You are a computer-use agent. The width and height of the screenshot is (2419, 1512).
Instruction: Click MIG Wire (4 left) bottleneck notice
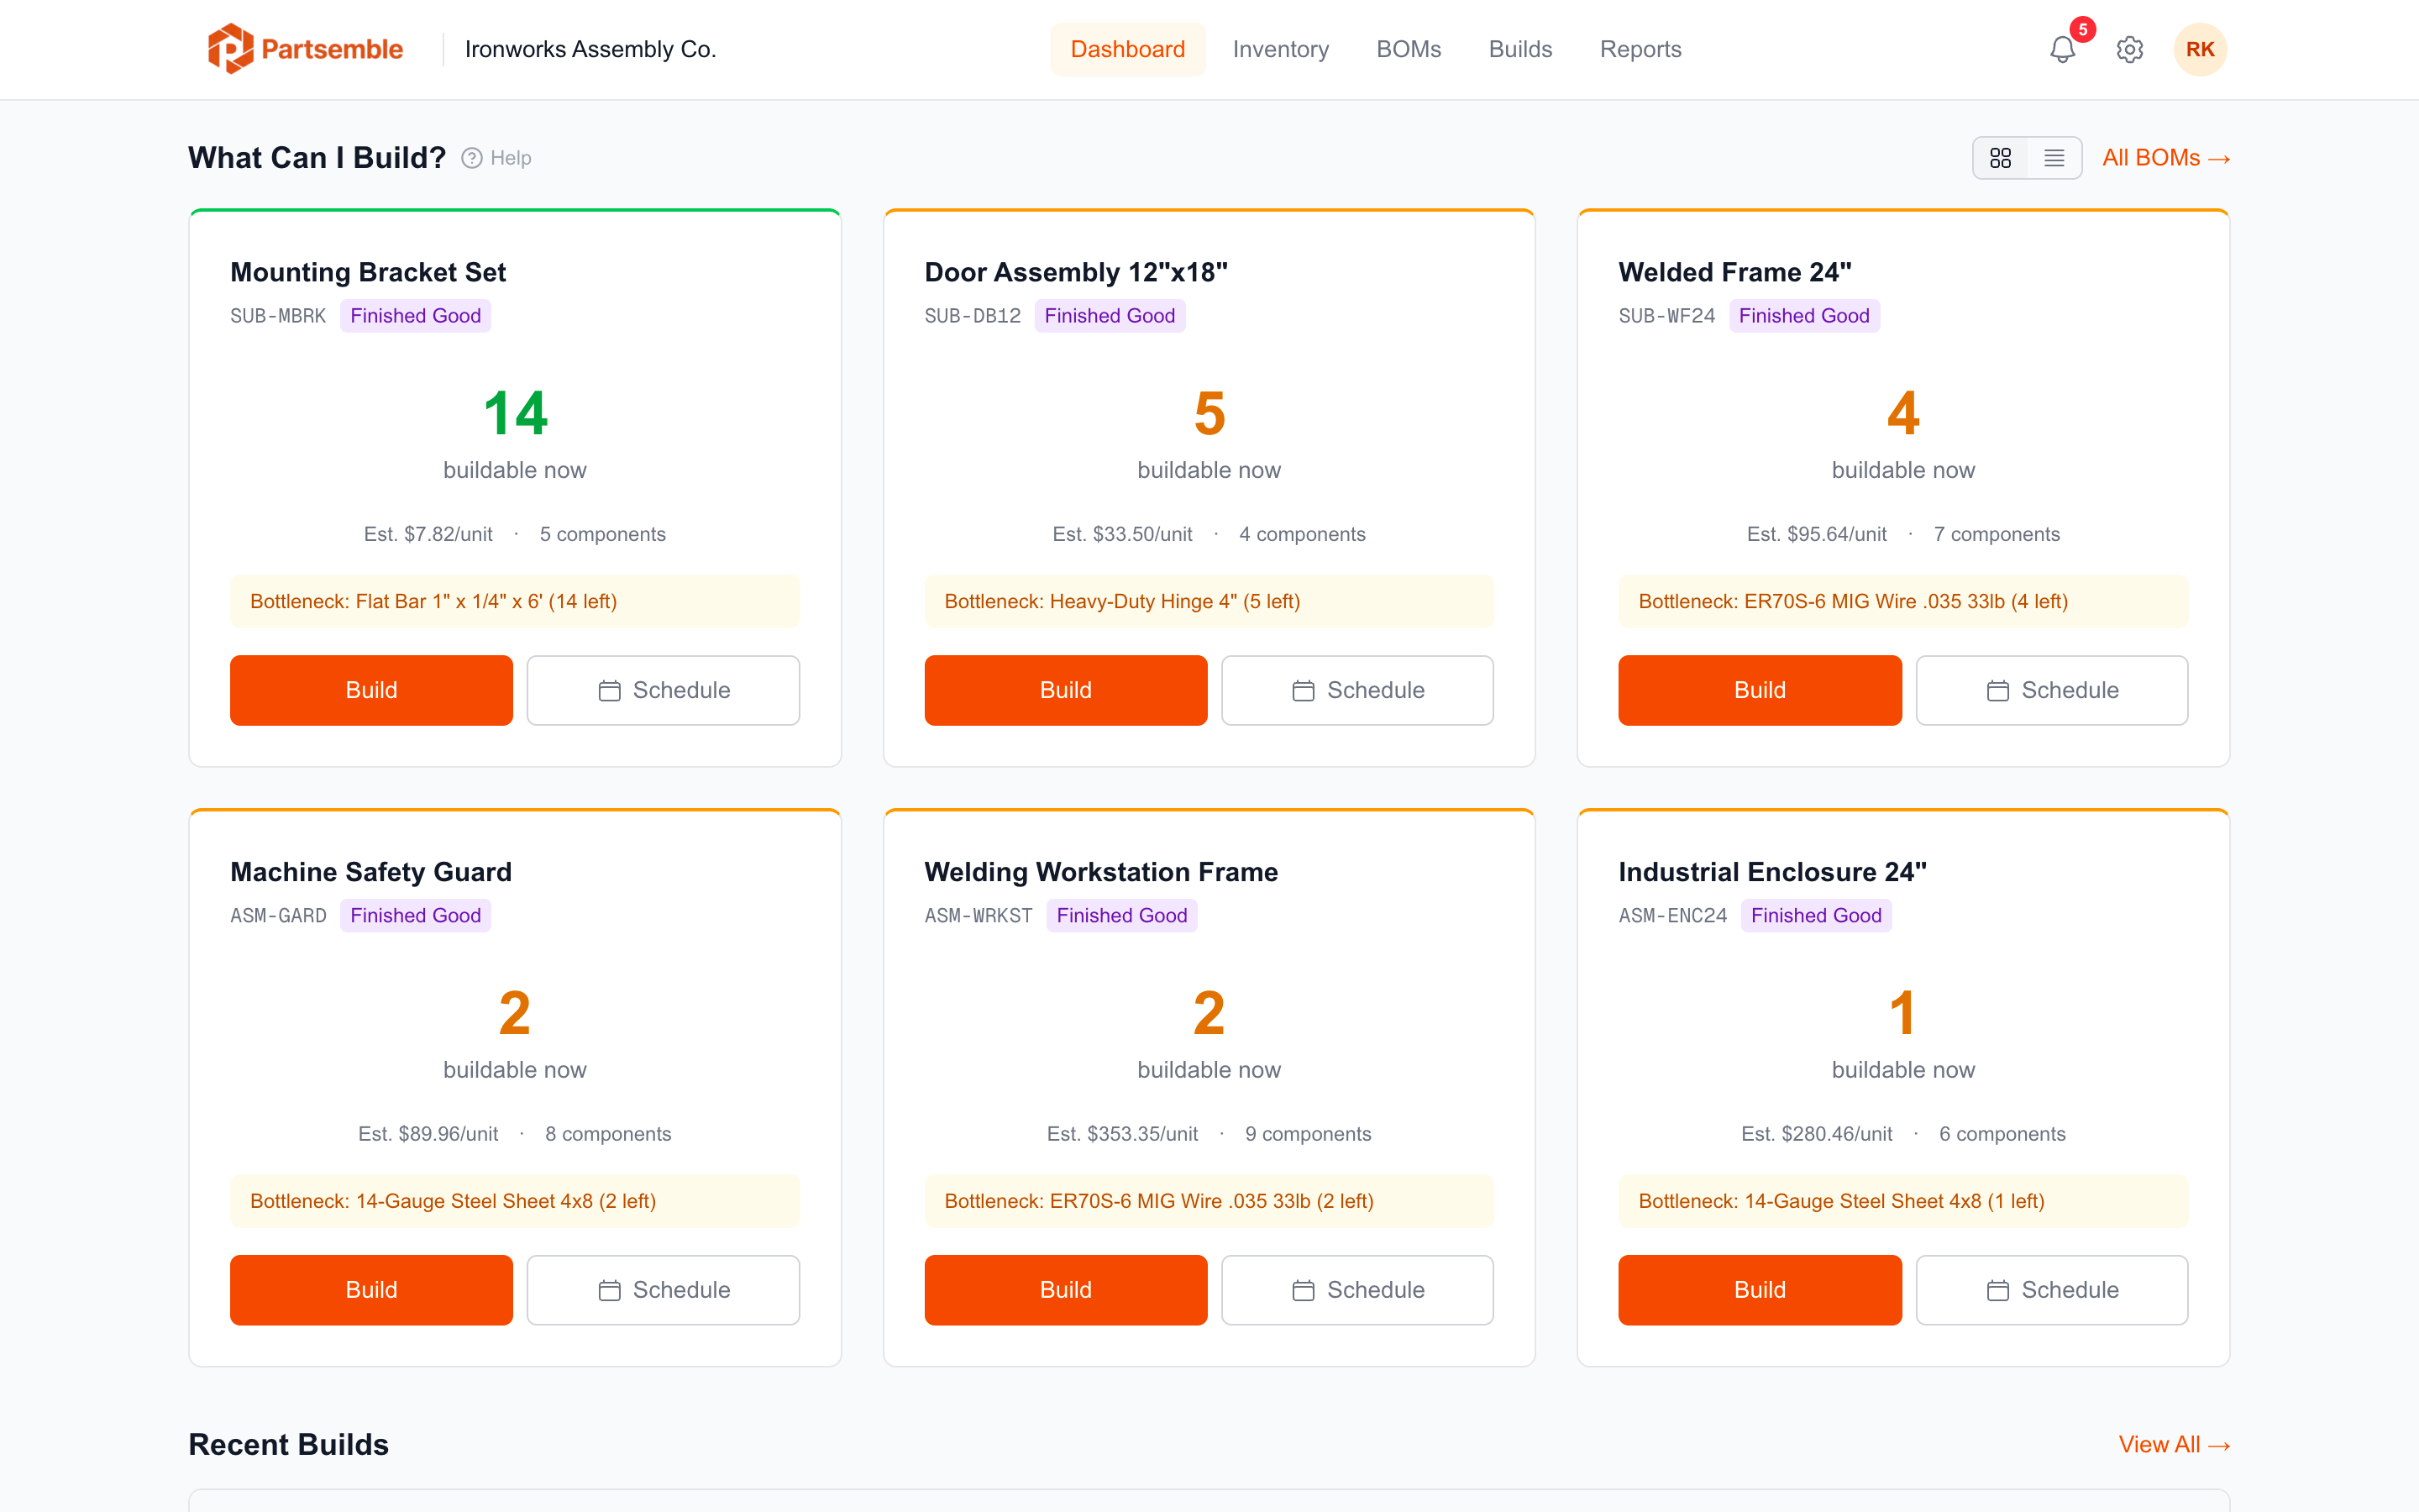pos(1903,601)
